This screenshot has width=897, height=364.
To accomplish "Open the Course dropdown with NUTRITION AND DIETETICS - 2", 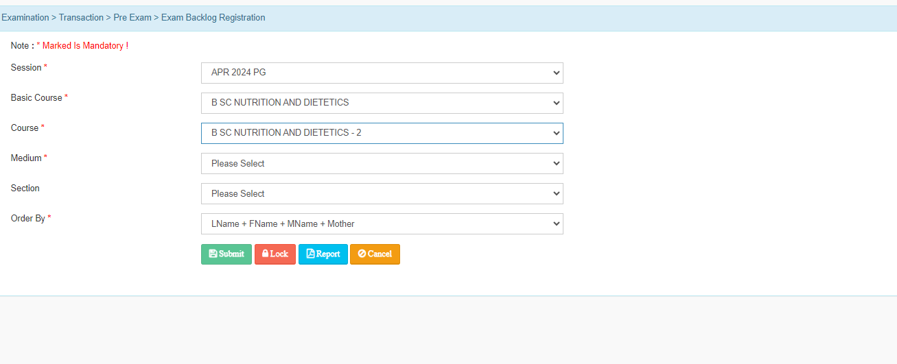I will (x=382, y=133).
